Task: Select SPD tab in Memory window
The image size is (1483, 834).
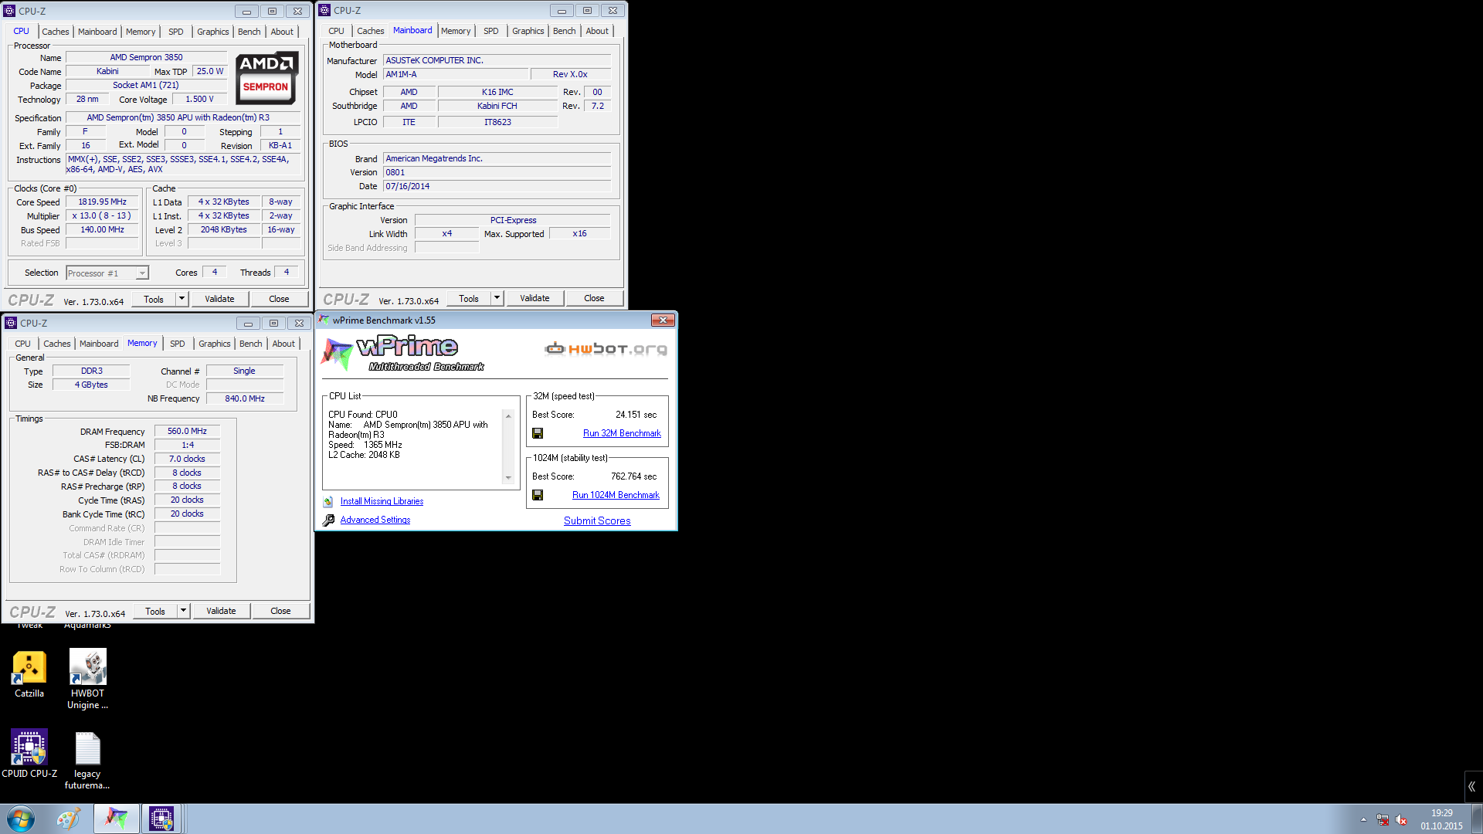Action: point(178,344)
